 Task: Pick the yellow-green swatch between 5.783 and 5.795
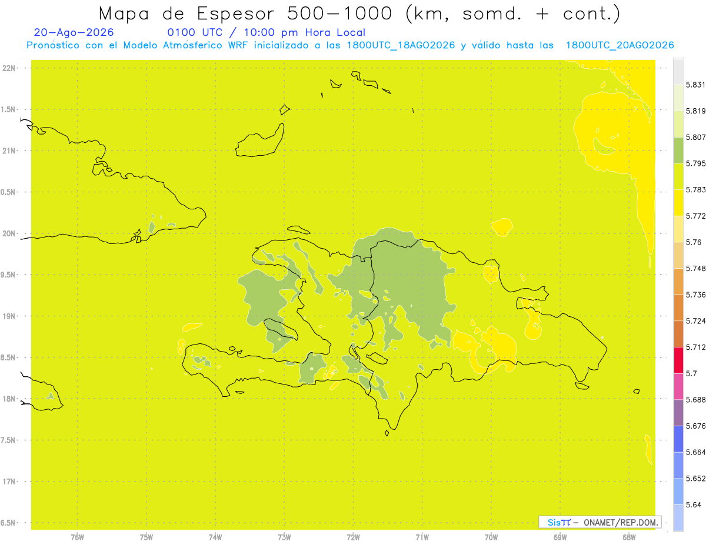click(x=678, y=176)
